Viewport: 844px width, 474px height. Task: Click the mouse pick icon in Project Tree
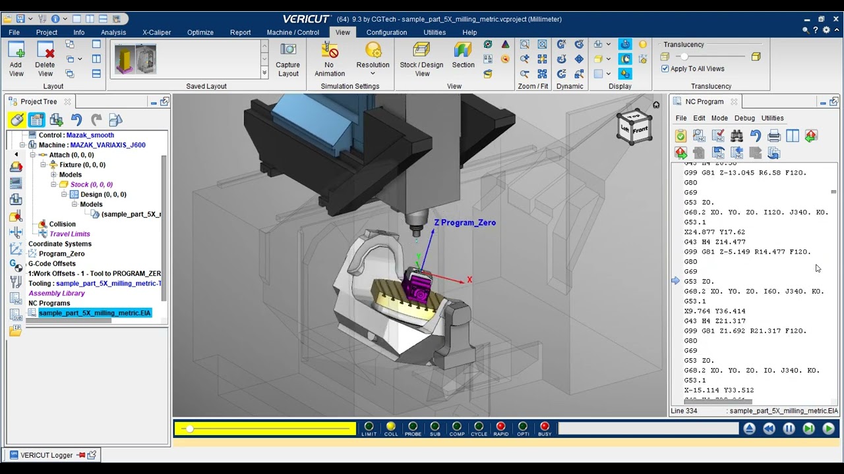tap(17, 120)
